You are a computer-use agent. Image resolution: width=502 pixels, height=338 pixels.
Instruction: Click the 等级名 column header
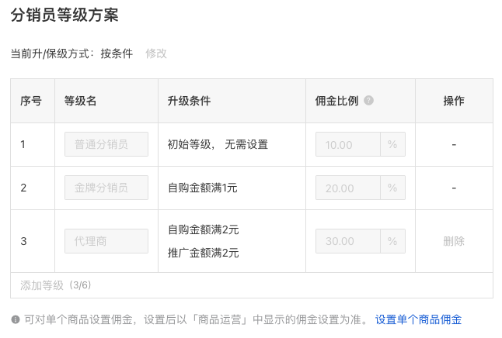80,101
